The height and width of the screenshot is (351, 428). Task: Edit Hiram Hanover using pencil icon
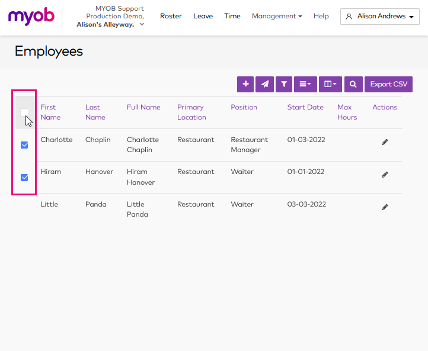pyautogui.click(x=385, y=175)
